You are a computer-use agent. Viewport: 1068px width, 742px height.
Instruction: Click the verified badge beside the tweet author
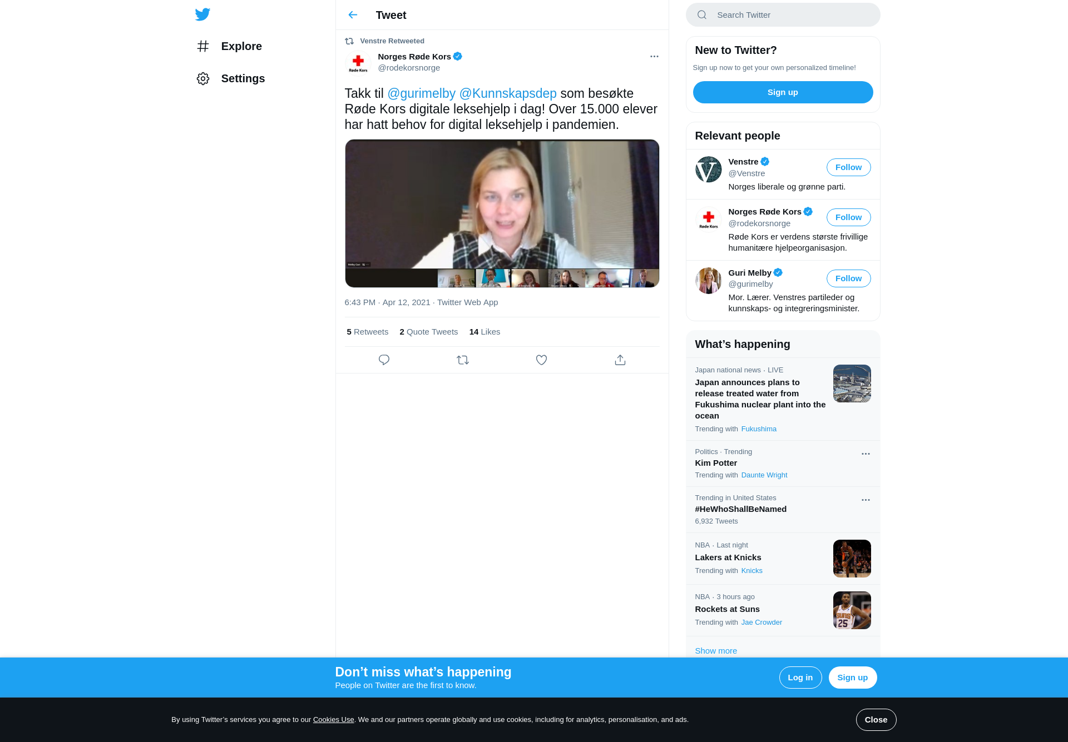coord(458,56)
